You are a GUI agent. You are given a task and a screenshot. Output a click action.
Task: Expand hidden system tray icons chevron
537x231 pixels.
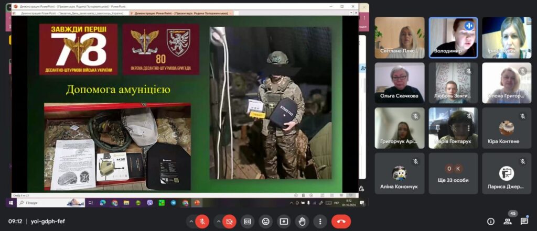click(x=292, y=203)
